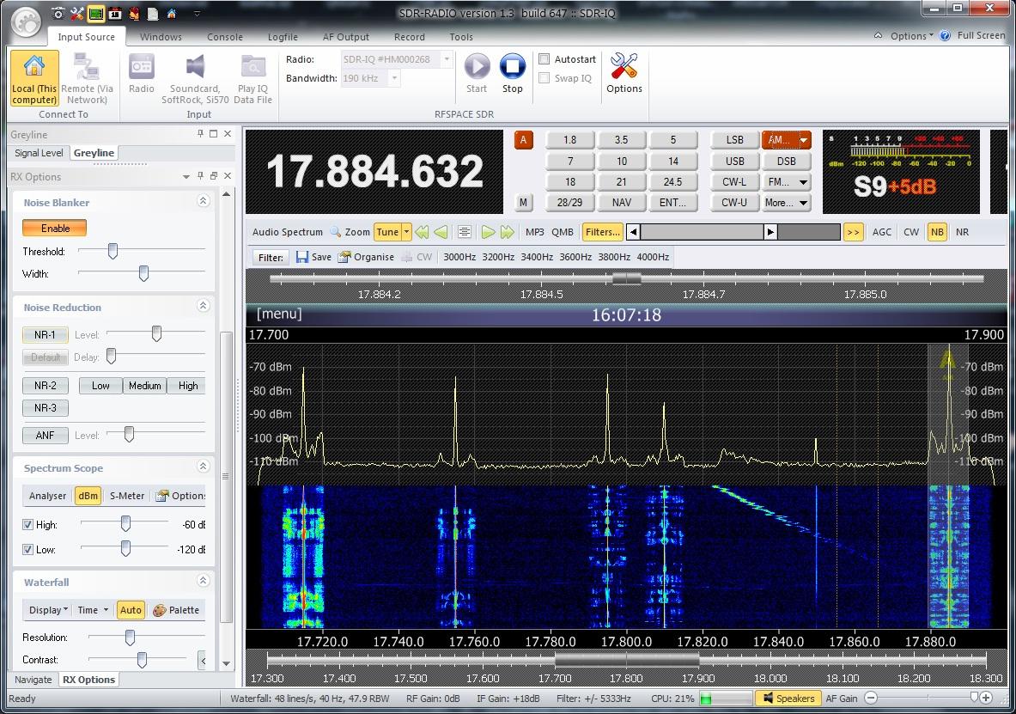Screen dimensions: 1016x714
Task: Click the Save filter floppy icon
Action: point(302,257)
